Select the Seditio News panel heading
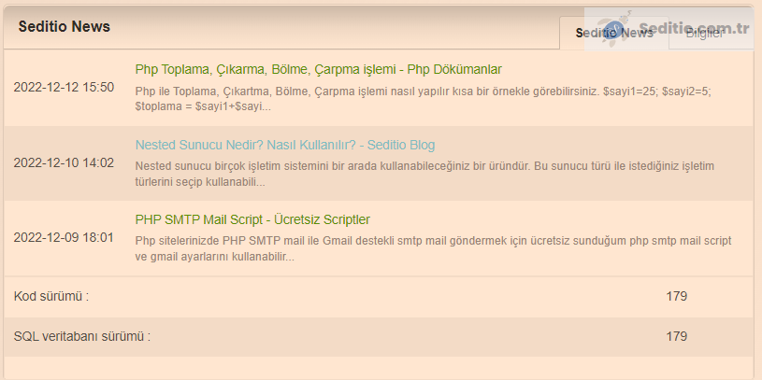The height and width of the screenshot is (380, 762). (65, 26)
